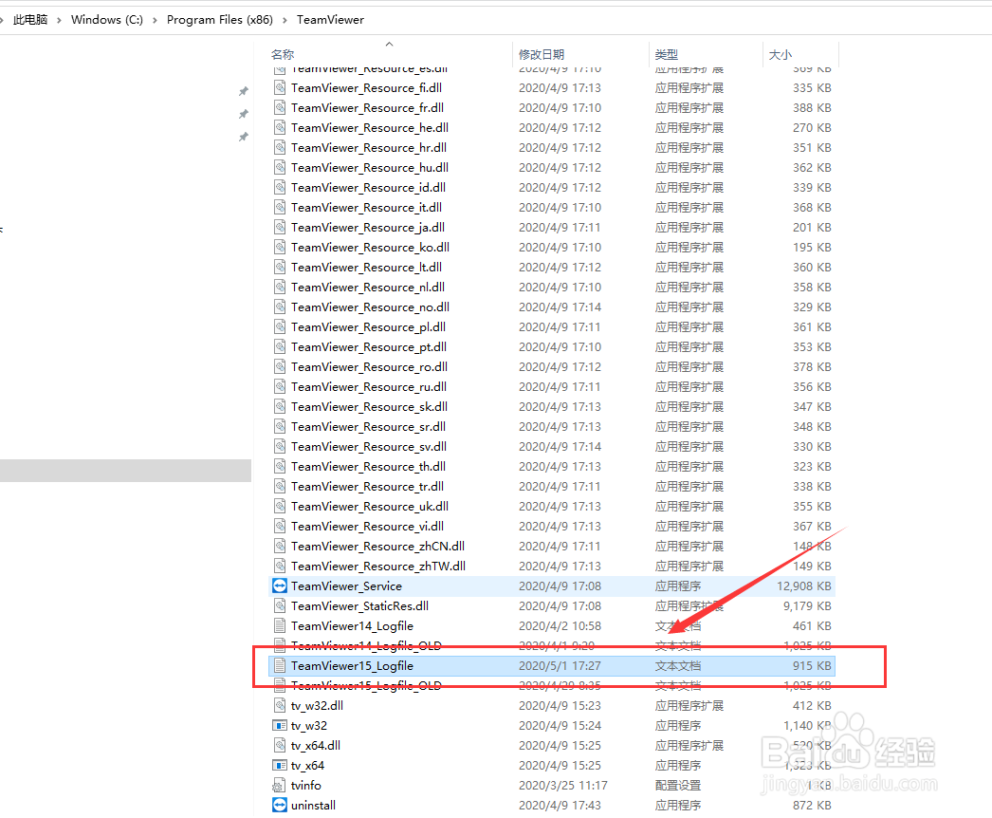Click the TeamViewer_Resource_pl.dll file icon
This screenshot has width=992, height=818.
point(279,326)
